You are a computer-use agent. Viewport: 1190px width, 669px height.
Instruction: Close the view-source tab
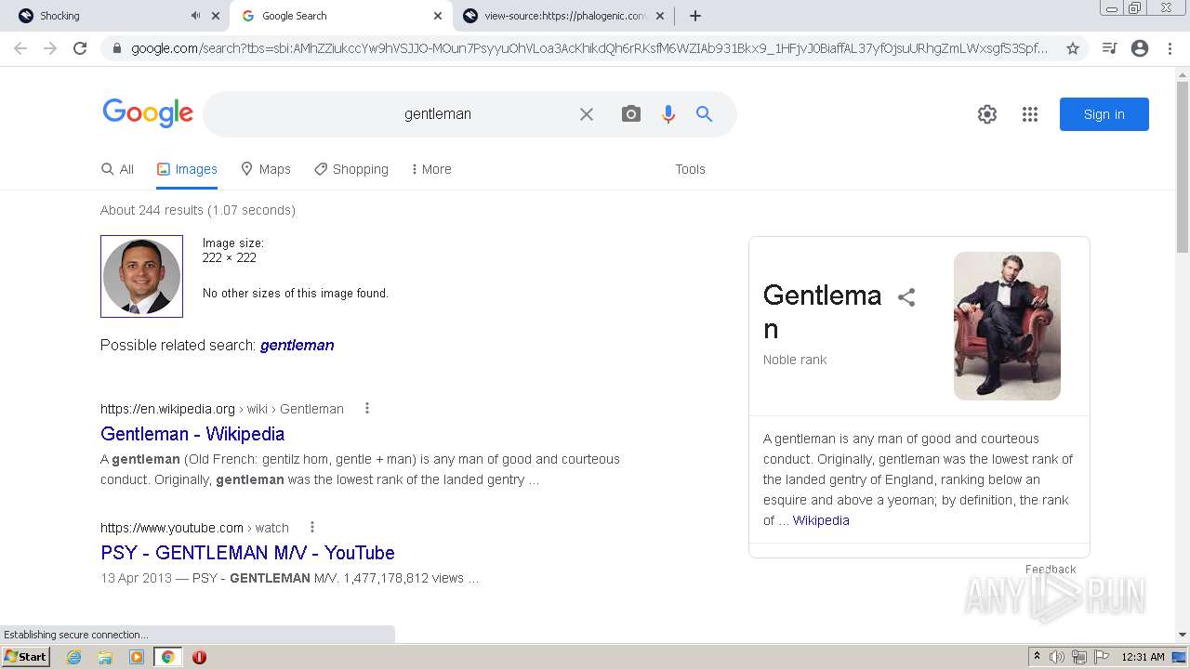click(x=660, y=16)
